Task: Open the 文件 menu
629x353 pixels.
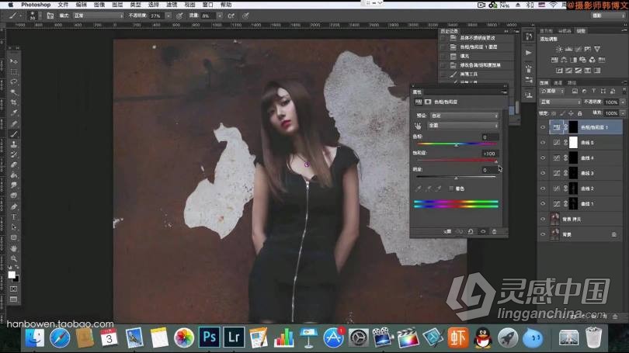Action: click(x=63, y=5)
